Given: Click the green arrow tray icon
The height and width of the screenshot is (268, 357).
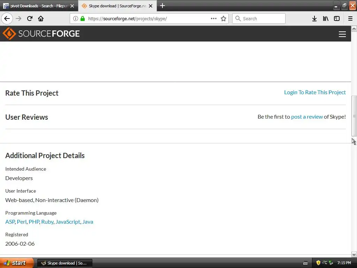Looking at the screenshot, I should pyautogui.click(x=331, y=263).
